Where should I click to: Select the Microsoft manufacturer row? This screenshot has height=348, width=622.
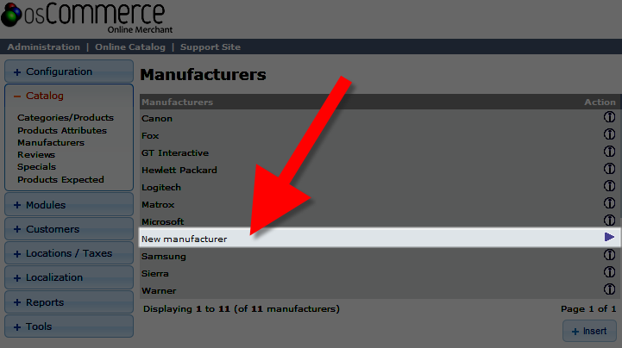coord(162,221)
